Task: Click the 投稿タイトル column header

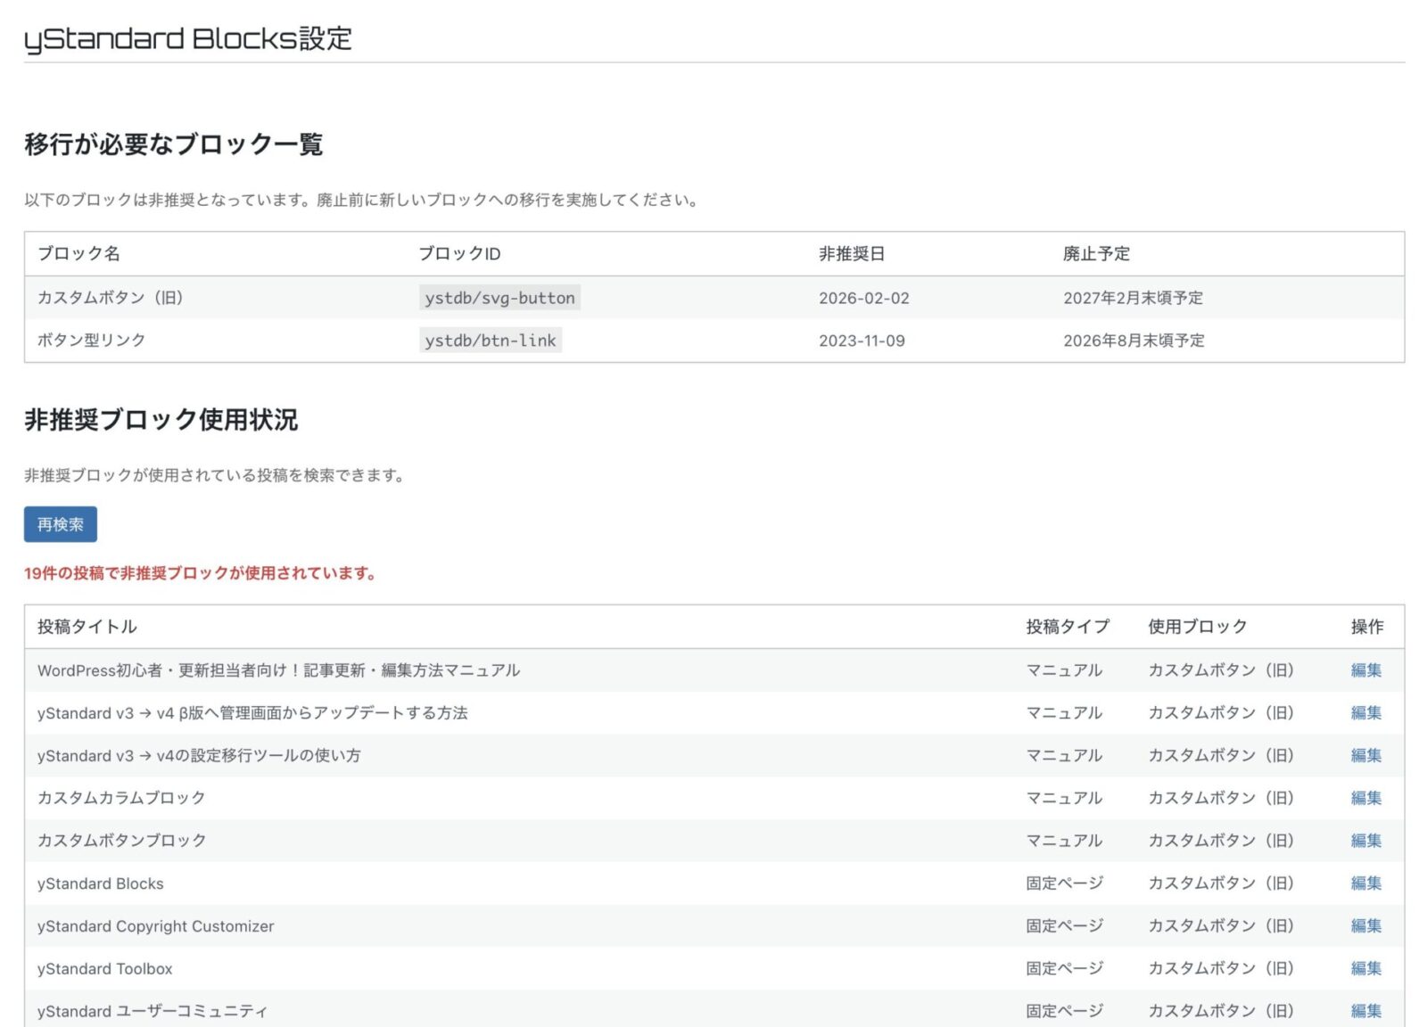Action: coord(87,627)
